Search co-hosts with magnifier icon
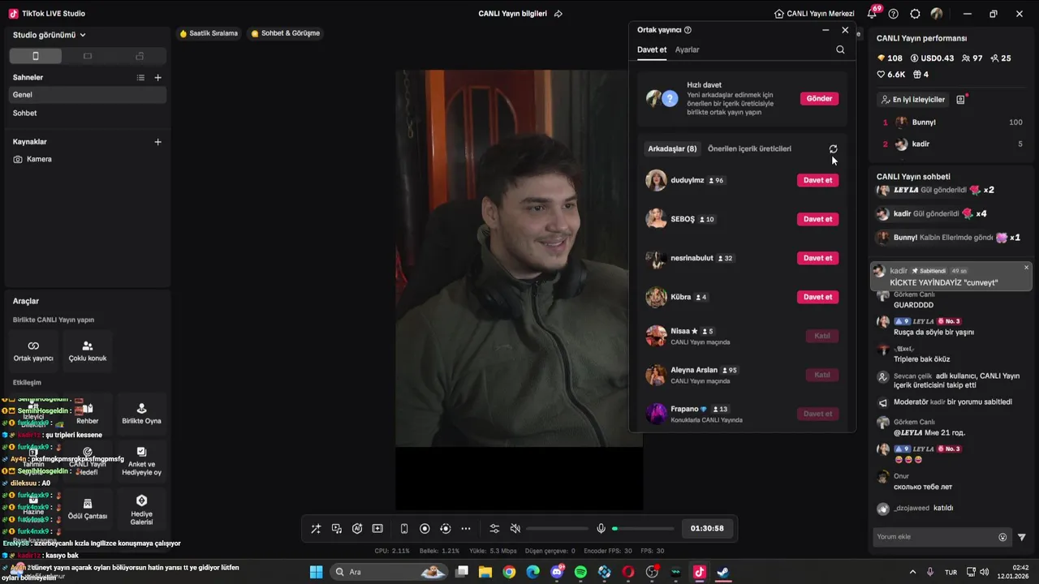Screen dimensions: 1039x584 [840, 49]
